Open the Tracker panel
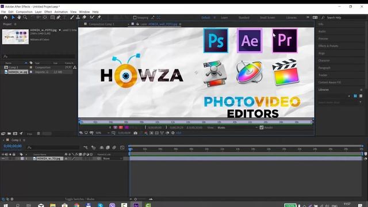Viewport: 368px width, 207px height. [x=323, y=75]
